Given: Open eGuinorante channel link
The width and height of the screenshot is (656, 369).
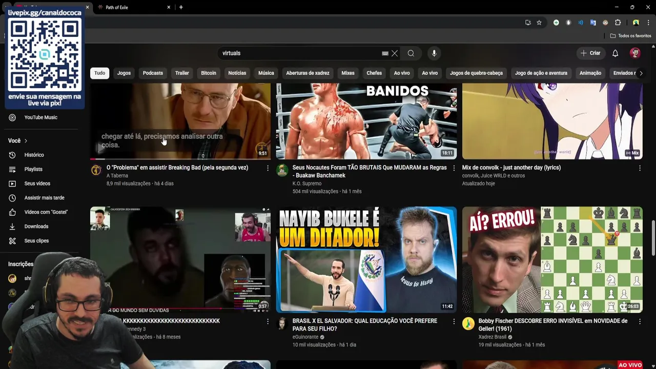Looking at the screenshot, I should (x=305, y=337).
